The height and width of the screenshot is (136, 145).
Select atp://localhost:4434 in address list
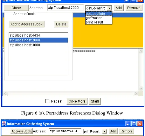click(38, 35)
